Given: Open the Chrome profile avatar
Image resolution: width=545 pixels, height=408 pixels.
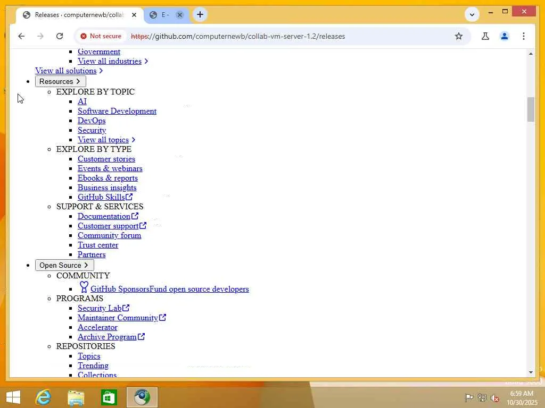Looking at the screenshot, I should click(505, 36).
